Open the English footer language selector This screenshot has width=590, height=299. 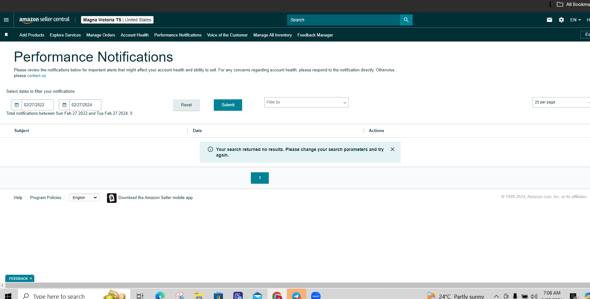pyautogui.click(x=84, y=197)
